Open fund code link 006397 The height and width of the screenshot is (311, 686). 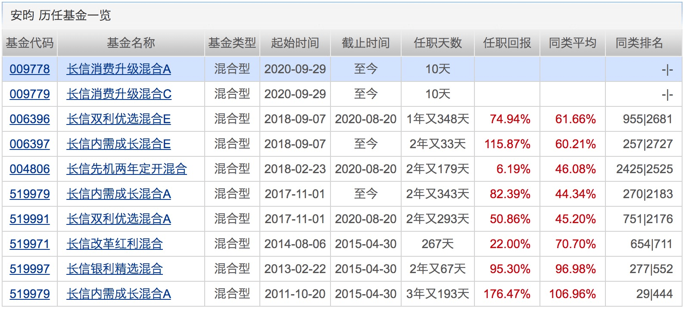[30, 144]
